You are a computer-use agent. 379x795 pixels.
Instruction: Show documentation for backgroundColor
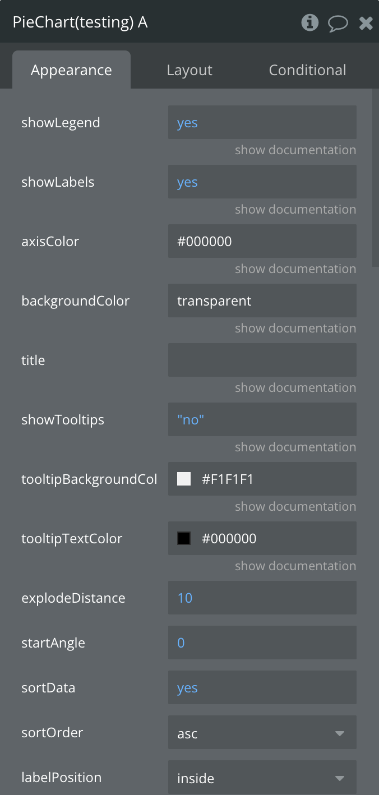(295, 329)
